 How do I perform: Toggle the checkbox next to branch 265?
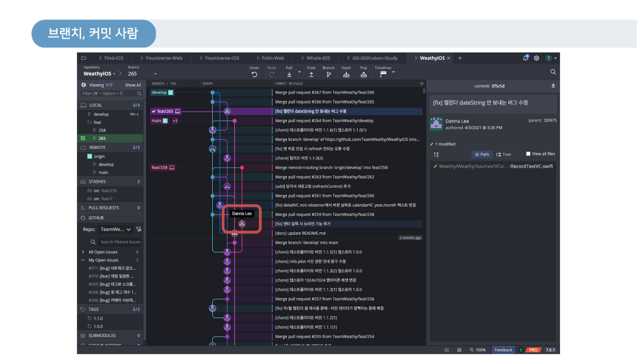pyautogui.click(x=83, y=138)
